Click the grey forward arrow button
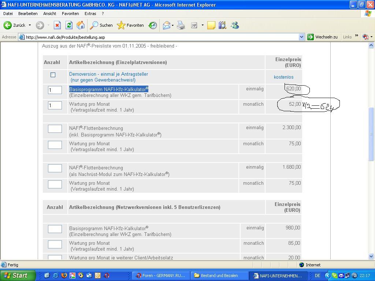 pos(40,25)
